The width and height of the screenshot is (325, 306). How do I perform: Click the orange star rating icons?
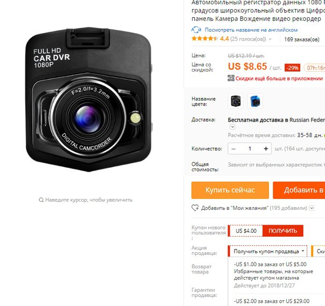(x=205, y=39)
